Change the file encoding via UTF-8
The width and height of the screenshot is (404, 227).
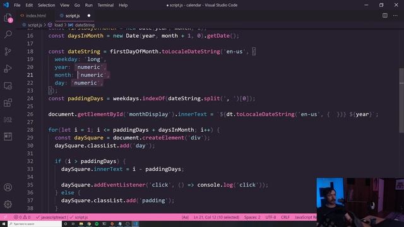(271, 217)
